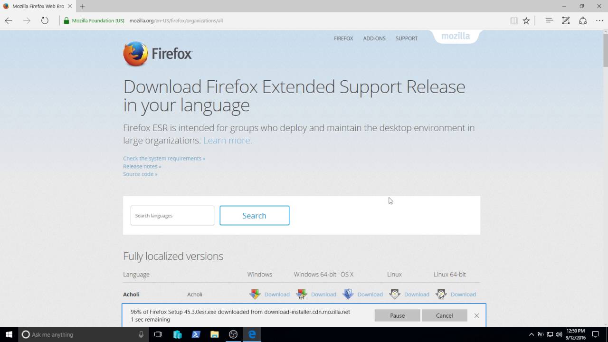
Task: Click Acholi Windows 64-bit Download link text
Action: click(x=323, y=294)
